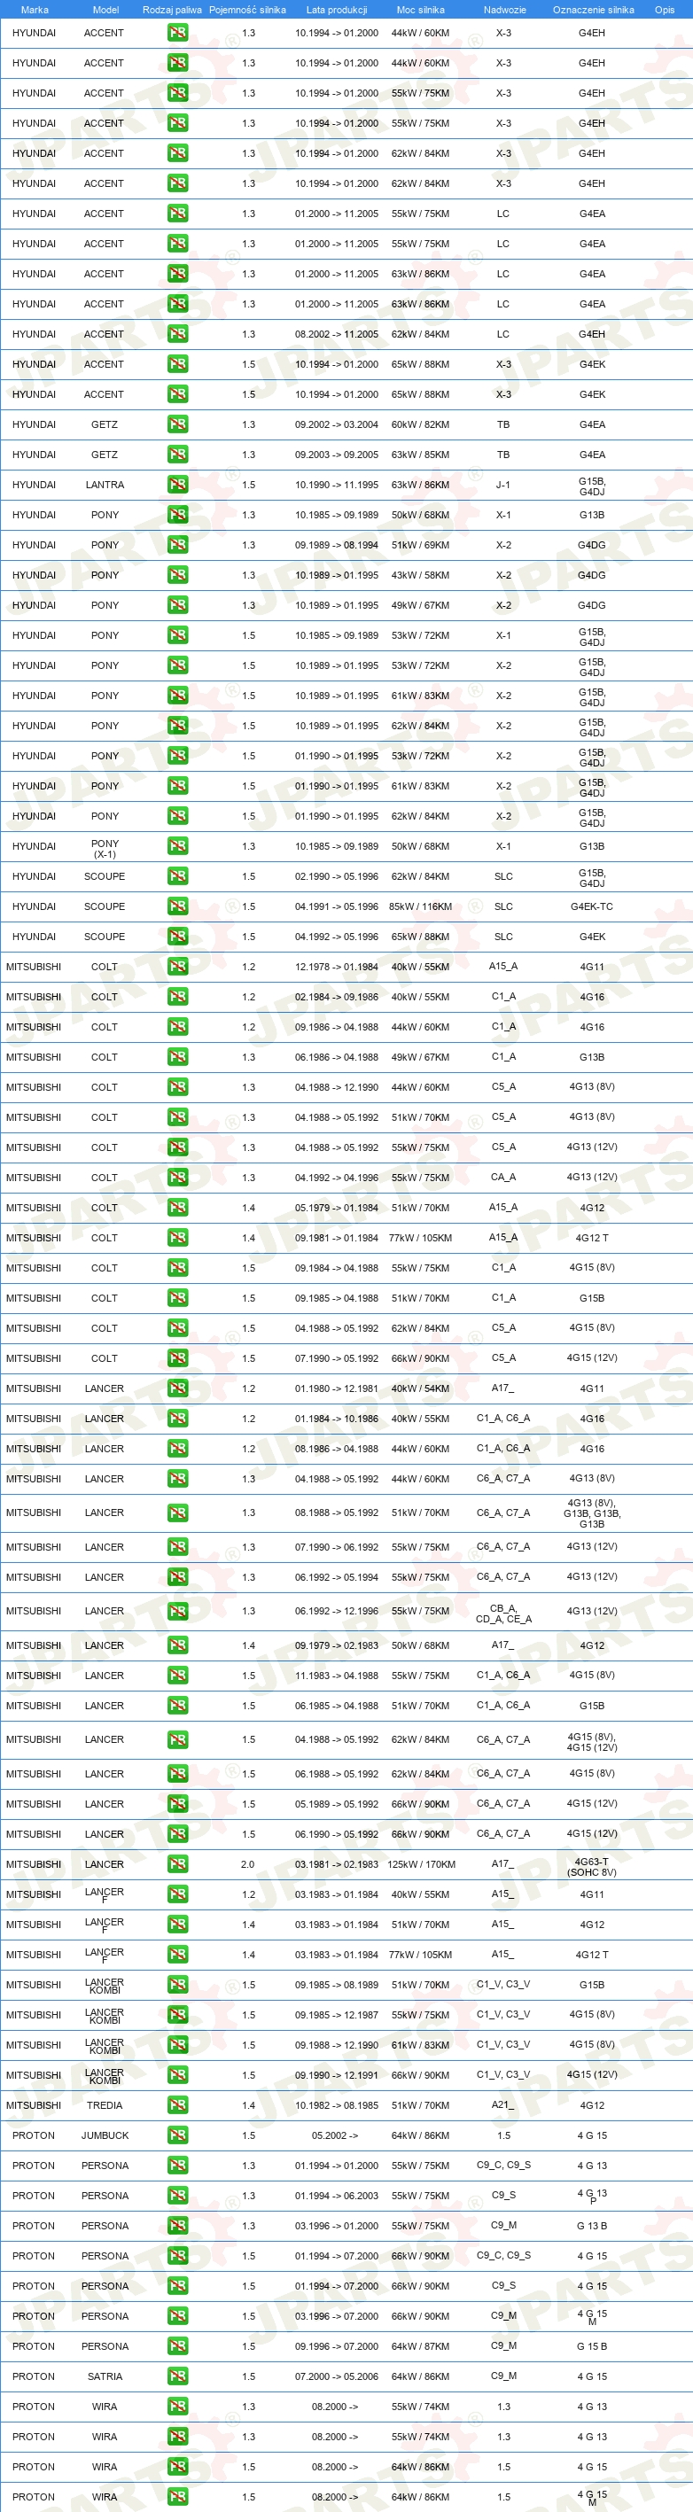The width and height of the screenshot is (693, 2512).
Task: Click the Rodzaj paliwa column header
Action: (173, 10)
